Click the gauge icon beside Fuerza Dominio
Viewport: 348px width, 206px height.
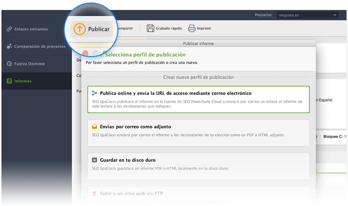coord(9,64)
